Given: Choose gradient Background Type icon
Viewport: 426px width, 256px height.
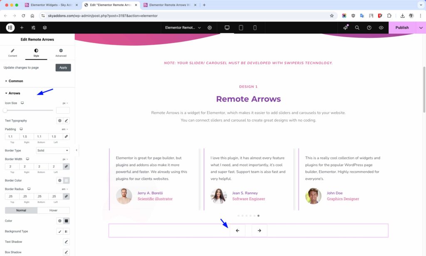Looking at the screenshot, I should 66,231.
